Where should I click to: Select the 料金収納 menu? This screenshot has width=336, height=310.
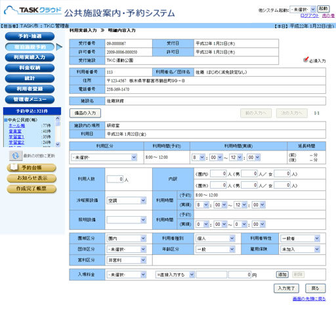(30, 68)
